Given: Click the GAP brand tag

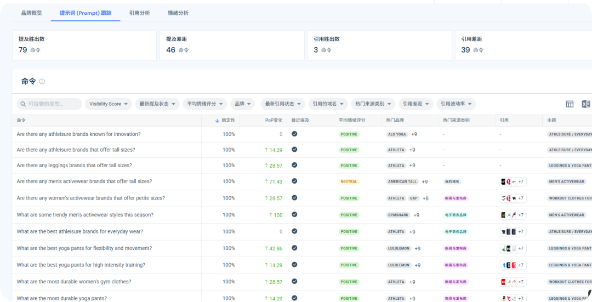Looking at the screenshot, I should pos(414,198).
